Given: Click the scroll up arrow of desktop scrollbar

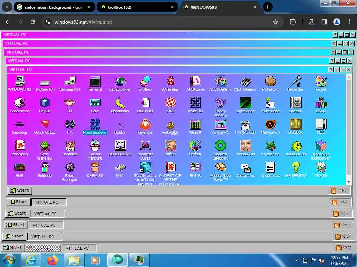Looking at the screenshot, I should (x=349, y=77).
